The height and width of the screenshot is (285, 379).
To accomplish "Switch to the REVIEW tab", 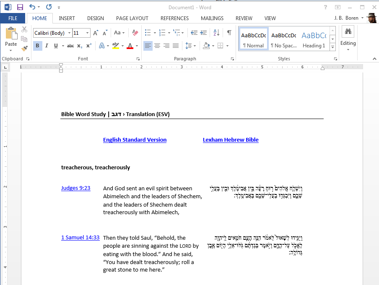I will pyautogui.click(x=244, y=18).
